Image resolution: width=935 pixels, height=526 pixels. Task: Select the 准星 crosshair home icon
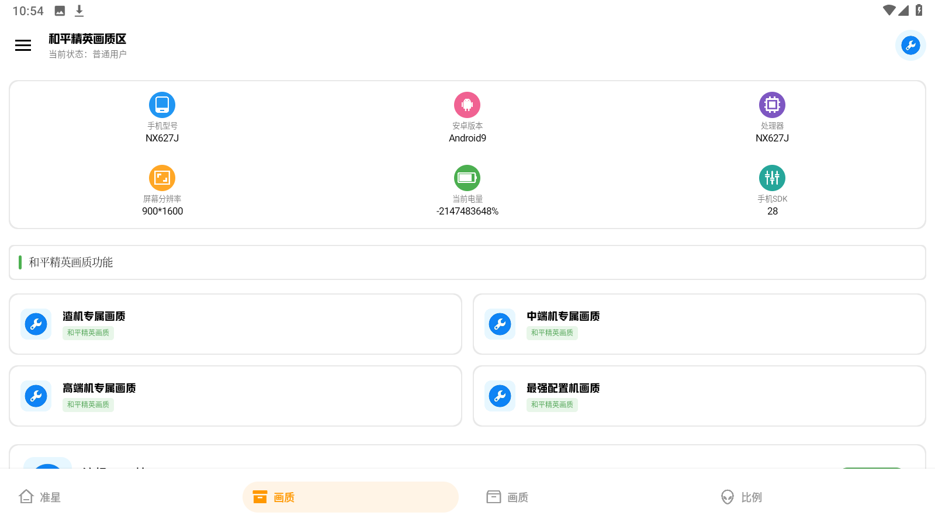pos(27,496)
